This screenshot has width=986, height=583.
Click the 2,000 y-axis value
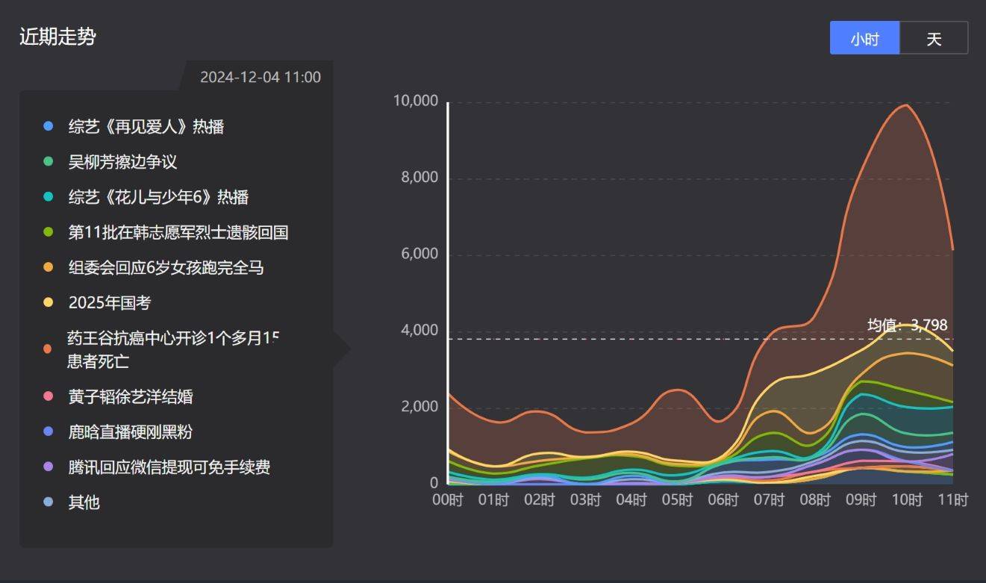pyautogui.click(x=419, y=407)
